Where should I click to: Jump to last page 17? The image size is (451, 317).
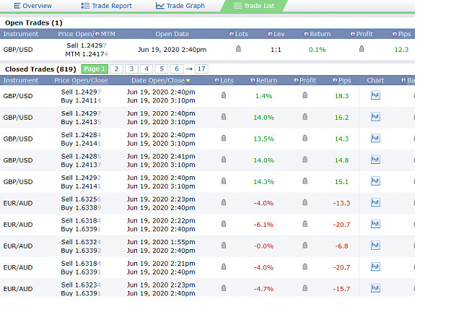(201, 69)
